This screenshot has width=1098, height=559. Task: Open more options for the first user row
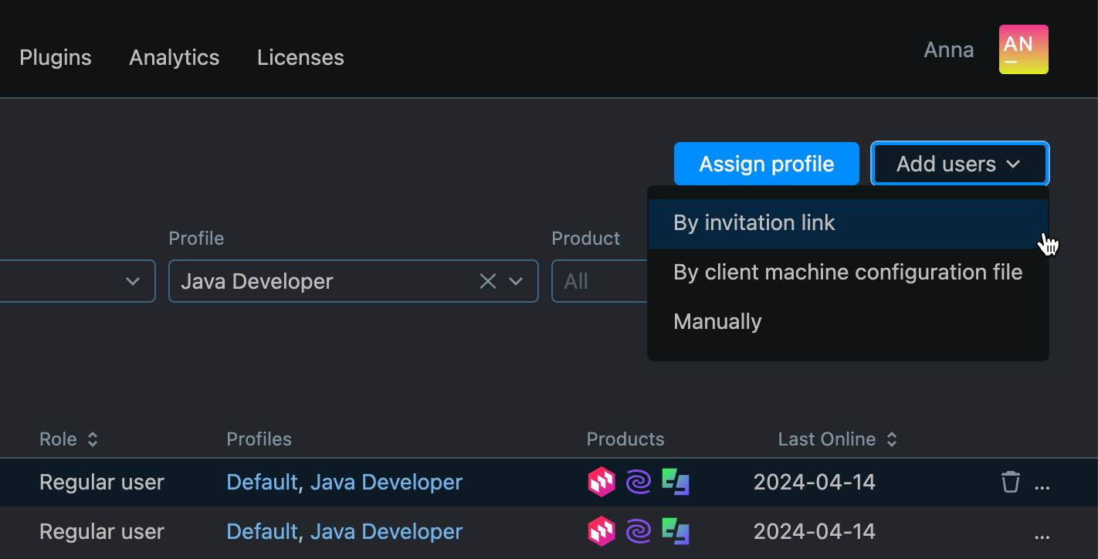(x=1042, y=484)
